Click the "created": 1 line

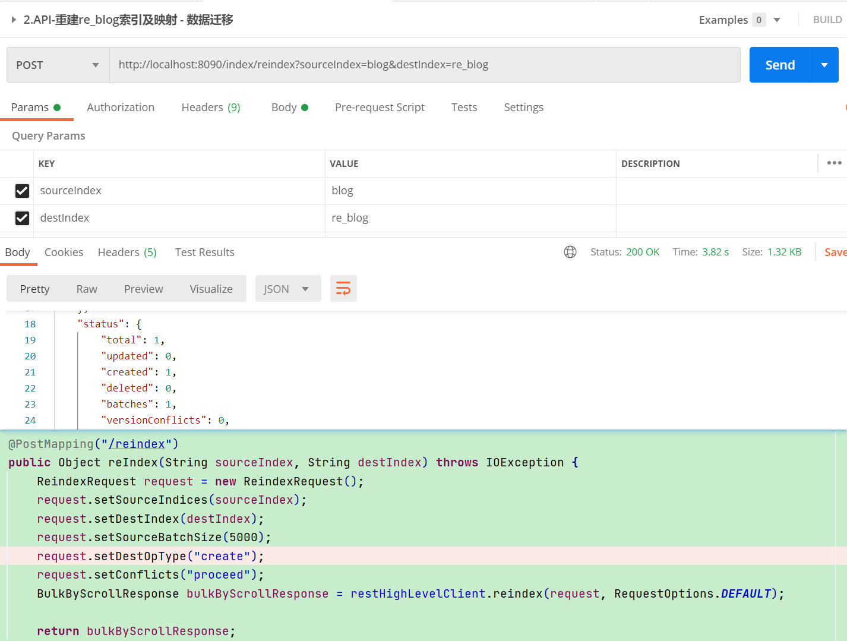(x=139, y=372)
